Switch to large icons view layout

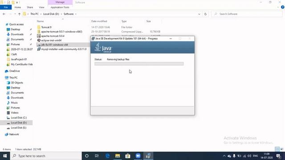tap(282, 149)
